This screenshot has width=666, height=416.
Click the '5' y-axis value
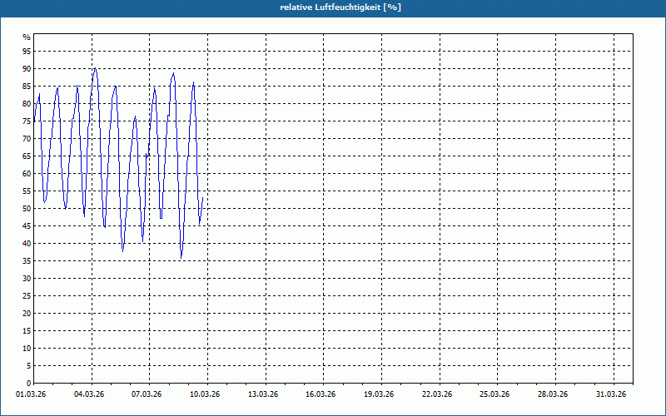point(28,366)
